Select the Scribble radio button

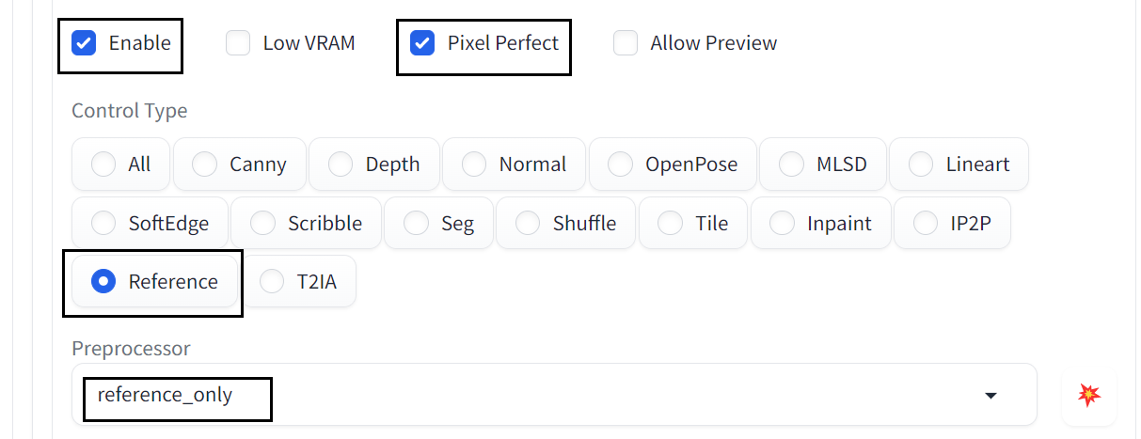(x=306, y=224)
